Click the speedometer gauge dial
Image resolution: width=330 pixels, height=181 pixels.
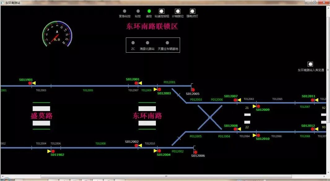point(57,34)
